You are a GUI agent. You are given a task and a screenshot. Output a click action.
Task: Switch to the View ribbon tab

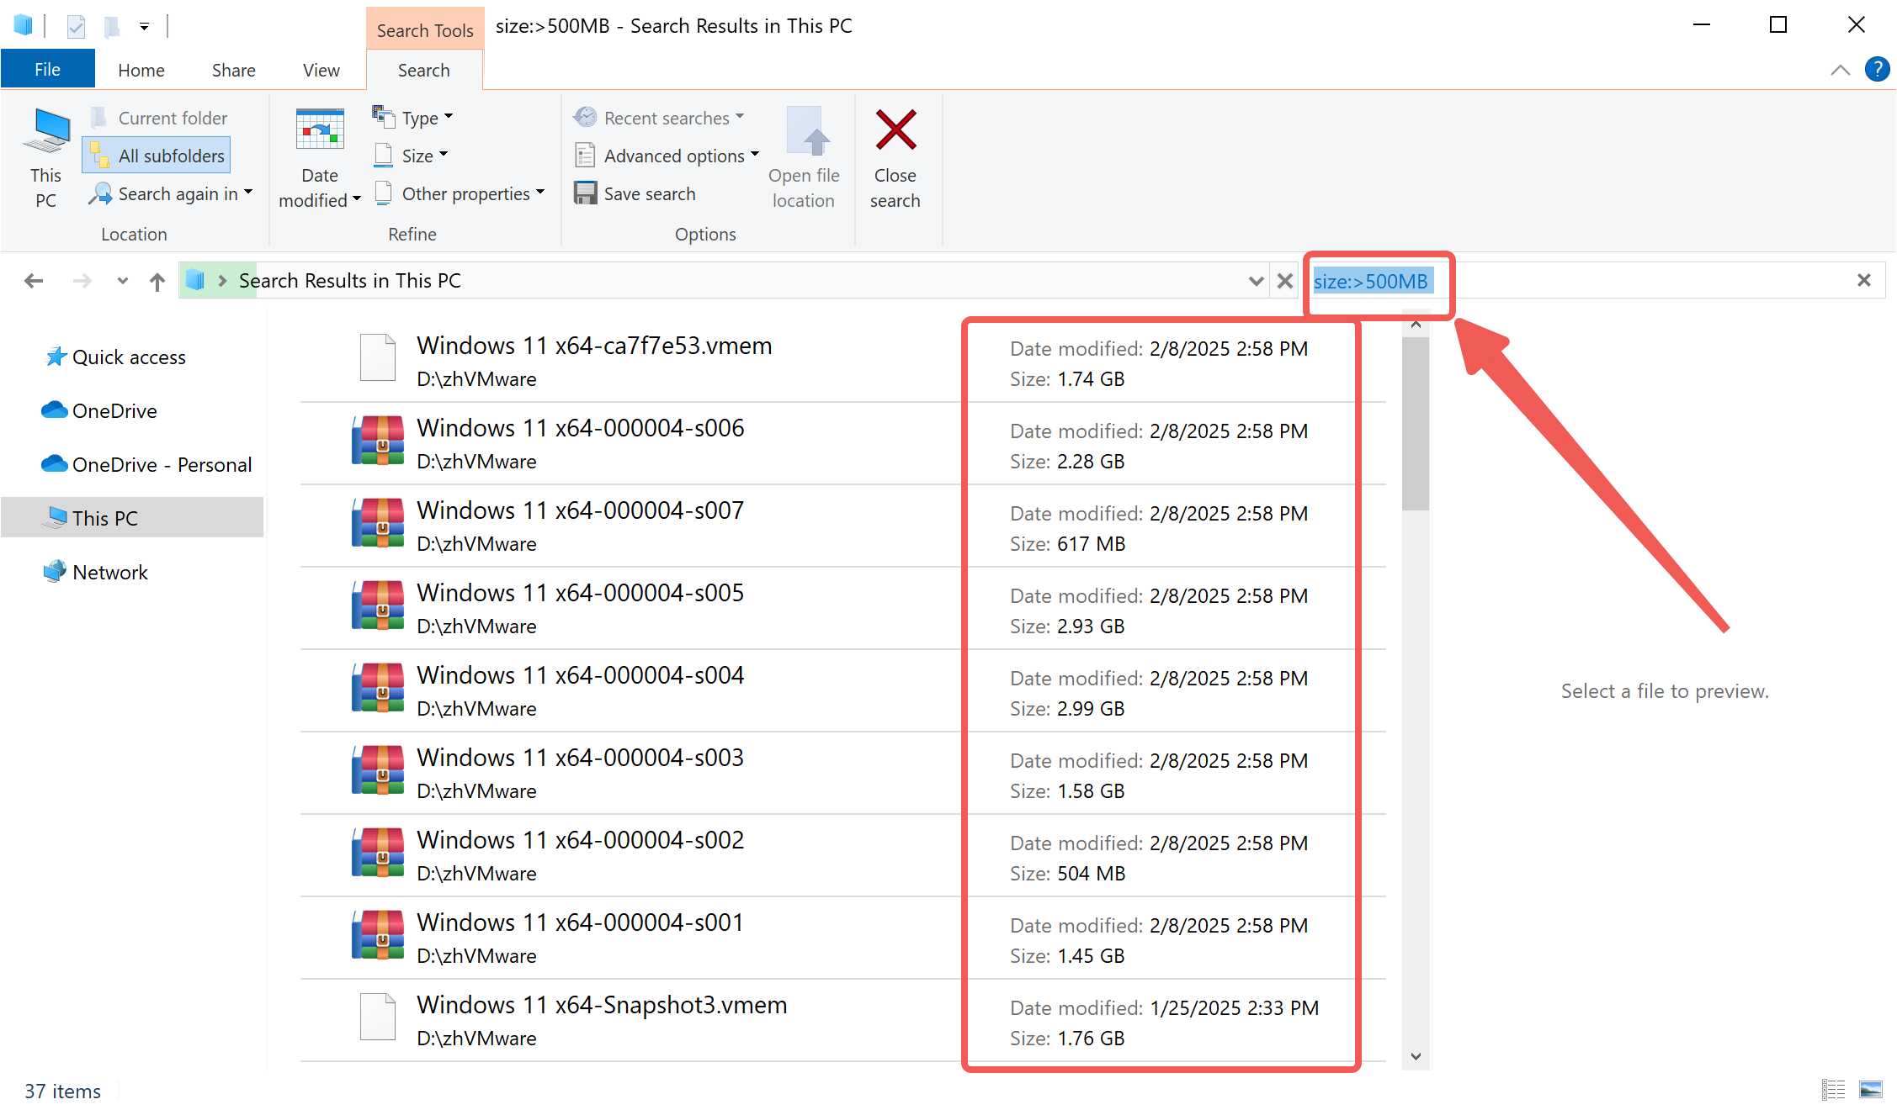[x=321, y=70]
